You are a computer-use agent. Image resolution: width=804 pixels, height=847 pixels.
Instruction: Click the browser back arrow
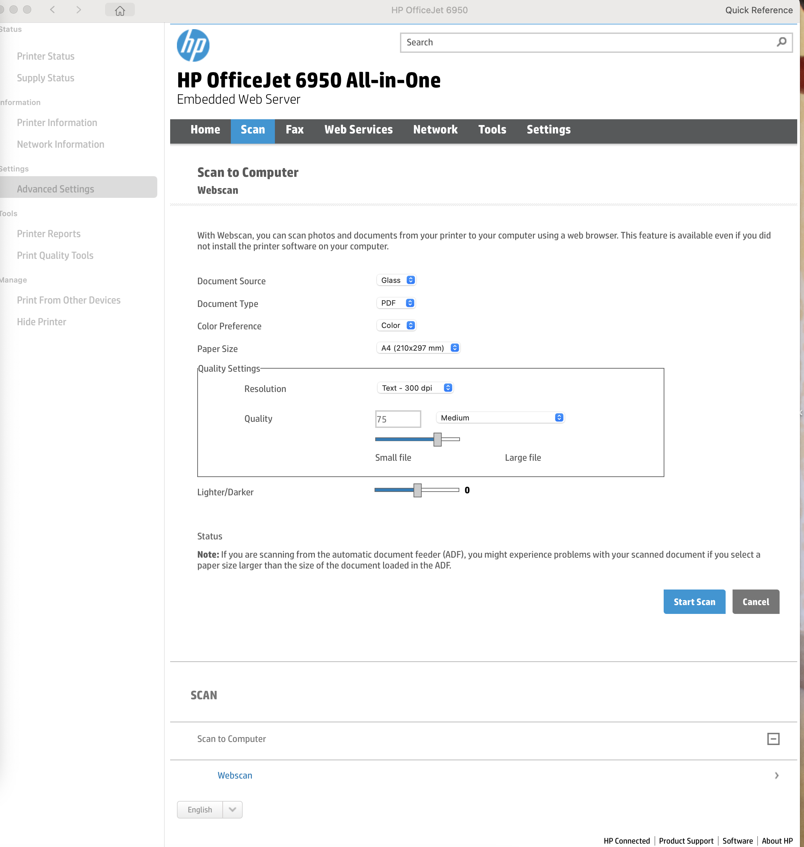(52, 9)
